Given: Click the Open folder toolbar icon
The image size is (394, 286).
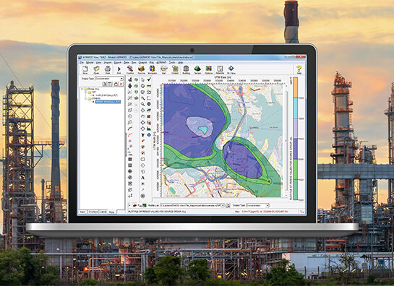Looking at the screenshot, I should click(96, 69).
